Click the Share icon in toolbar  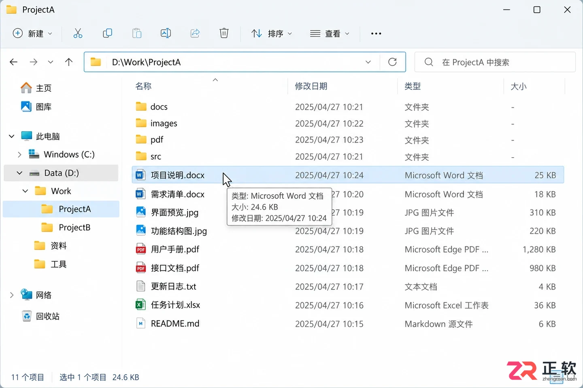pyautogui.click(x=195, y=34)
